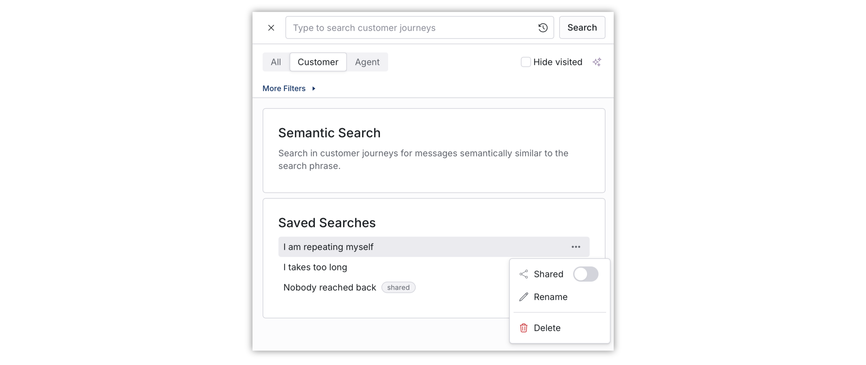Image resolution: width=866 pixels, height=365 pixels.
Task: Open three-dot menu for repeating myself
Action: point(575,247)
